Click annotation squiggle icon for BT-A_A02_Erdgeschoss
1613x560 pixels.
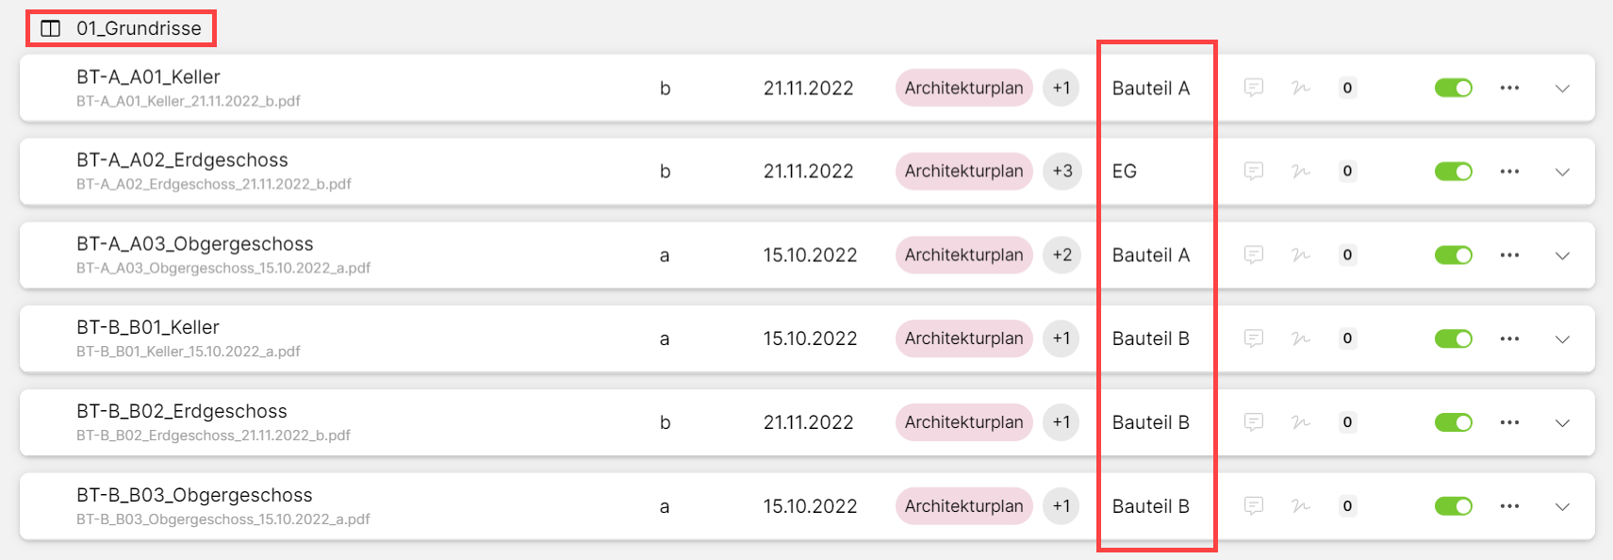click(x=1300, y=172)
